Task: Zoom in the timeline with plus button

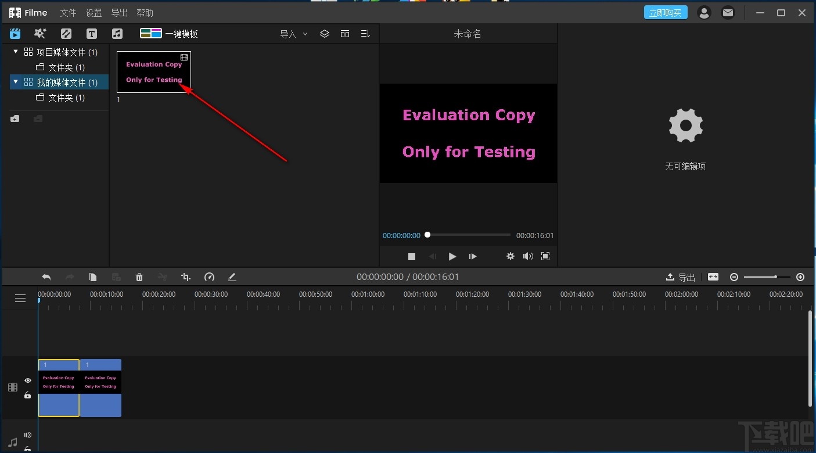Action: coord(800,277)
